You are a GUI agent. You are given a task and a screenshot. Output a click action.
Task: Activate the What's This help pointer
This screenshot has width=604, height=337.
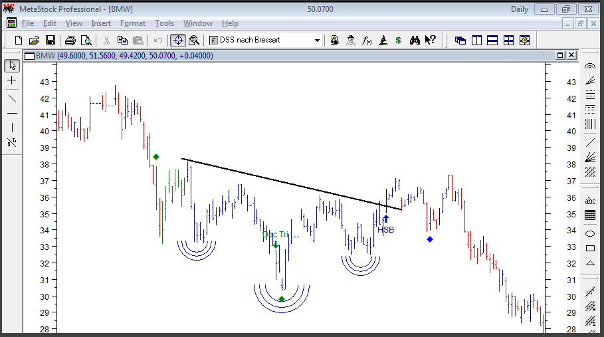coord(431,40)
